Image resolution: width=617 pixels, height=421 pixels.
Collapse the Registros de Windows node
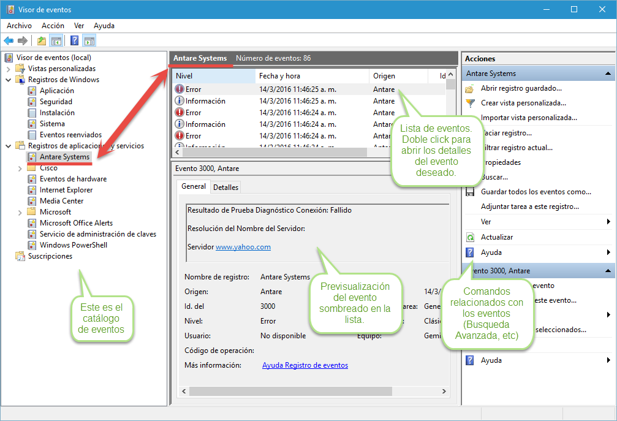coord(9,80)
